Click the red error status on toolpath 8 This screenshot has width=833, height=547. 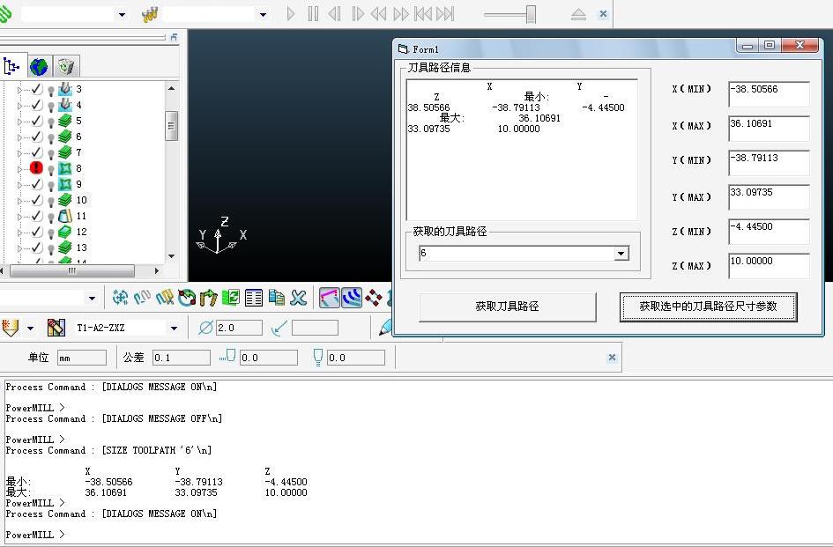coord(36,168)
